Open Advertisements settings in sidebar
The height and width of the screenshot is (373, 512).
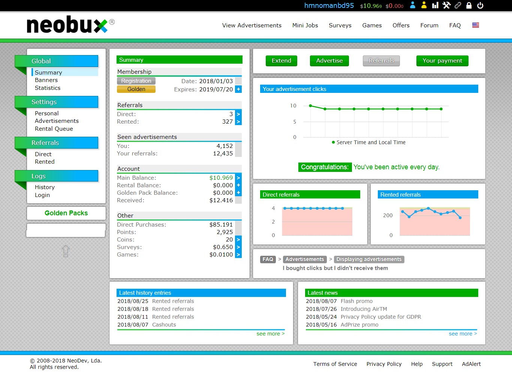click(x=57, y=121)
